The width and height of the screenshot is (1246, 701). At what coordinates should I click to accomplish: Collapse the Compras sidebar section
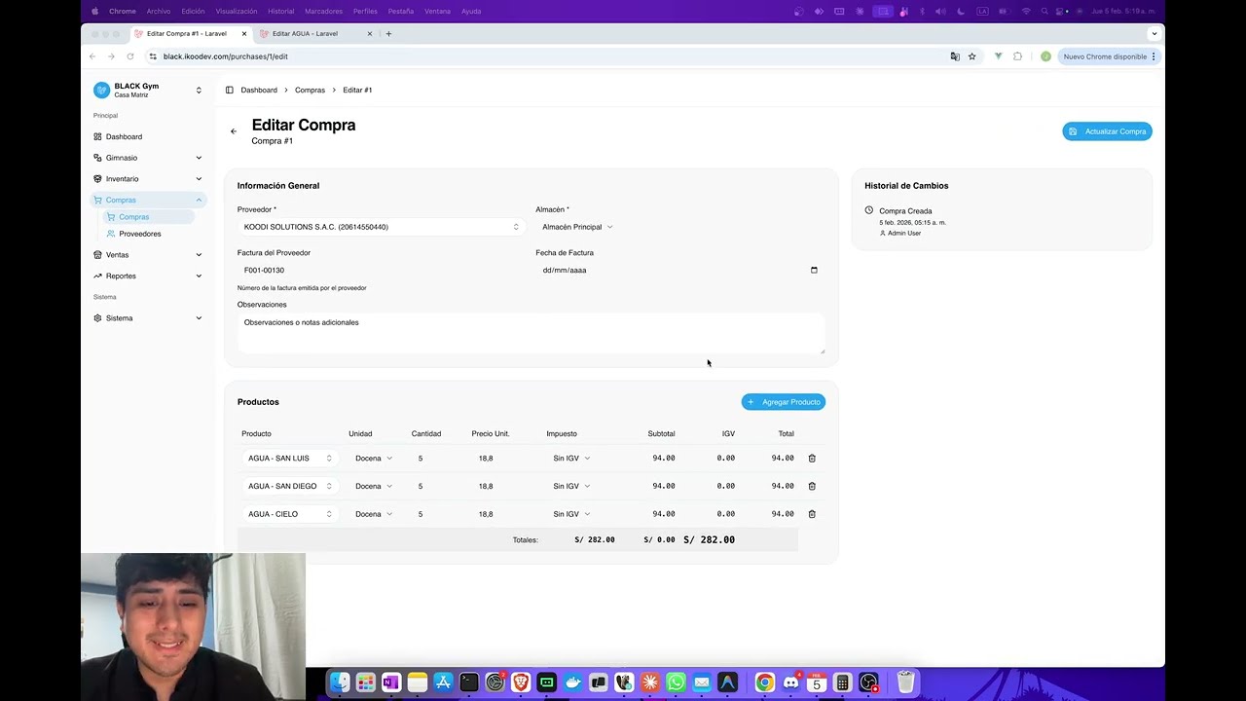[148, 200]
